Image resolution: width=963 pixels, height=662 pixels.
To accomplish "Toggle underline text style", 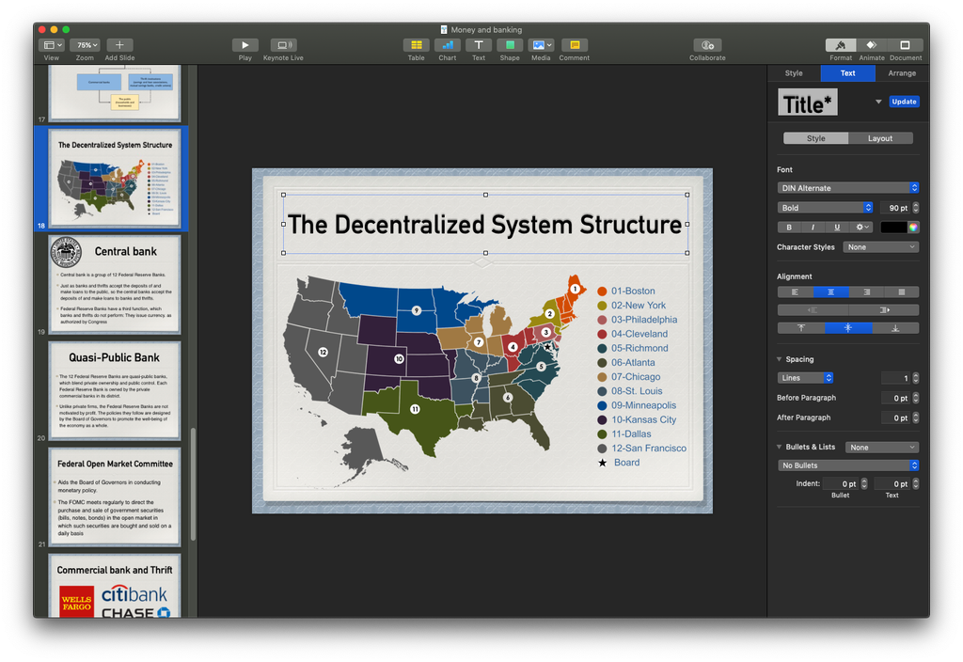I will pos(837,228).
